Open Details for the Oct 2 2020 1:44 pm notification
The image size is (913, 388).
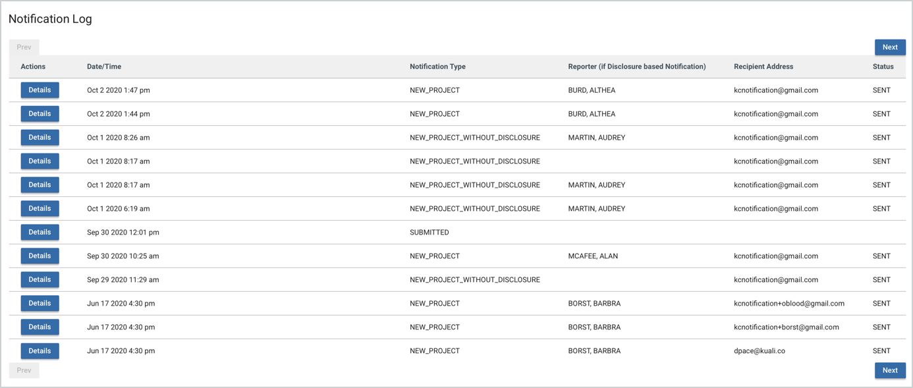tap(40, 113)
